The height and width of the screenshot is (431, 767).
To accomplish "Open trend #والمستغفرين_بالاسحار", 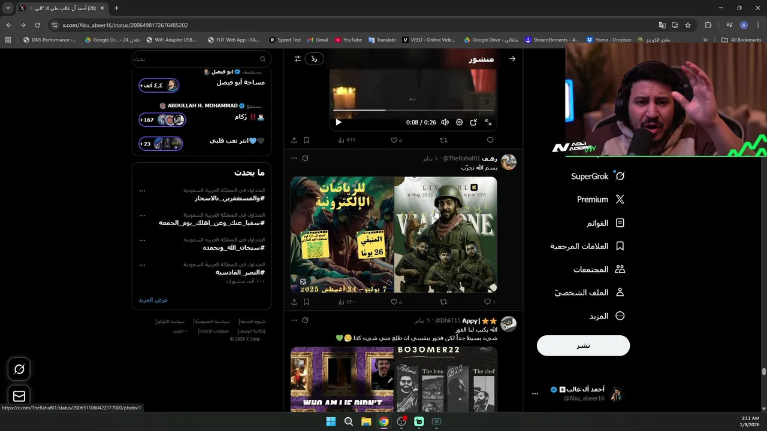I will coord(230,198).
